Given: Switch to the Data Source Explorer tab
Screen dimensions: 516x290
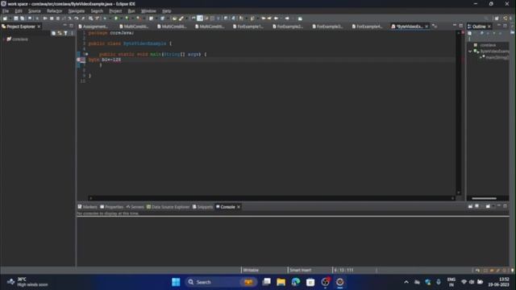Looking at the screenshot, I should 169,207.
